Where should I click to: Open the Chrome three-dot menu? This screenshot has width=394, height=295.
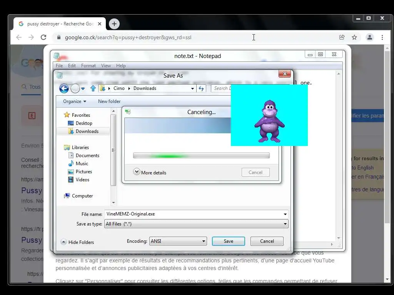coord(382,37)
